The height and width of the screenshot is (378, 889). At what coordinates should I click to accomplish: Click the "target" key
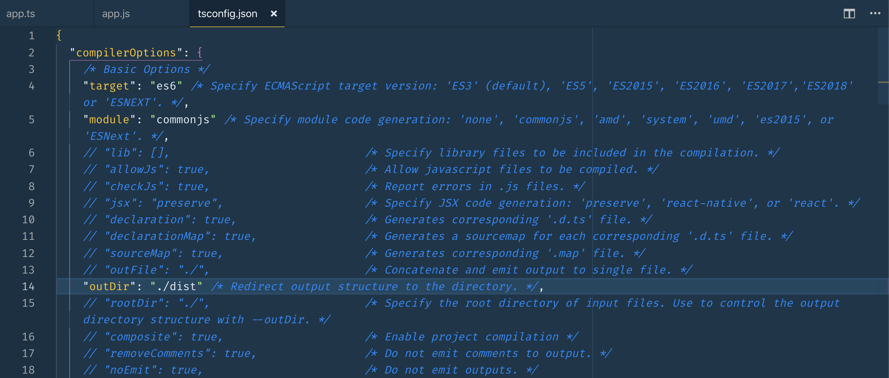[x=109, y=86]
